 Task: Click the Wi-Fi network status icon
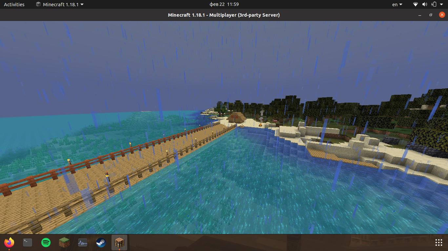coord(416,4)
